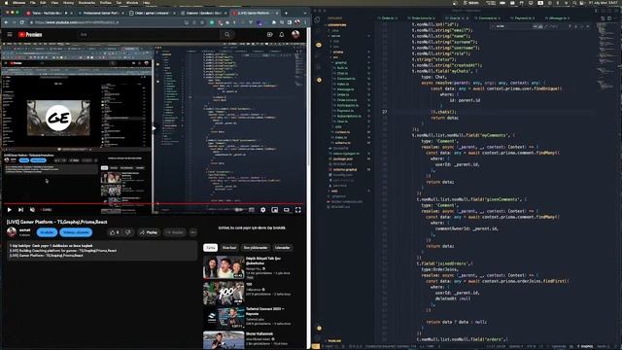Toggle mute on the video player
The image size is (622, 350).
coord(32,210)
